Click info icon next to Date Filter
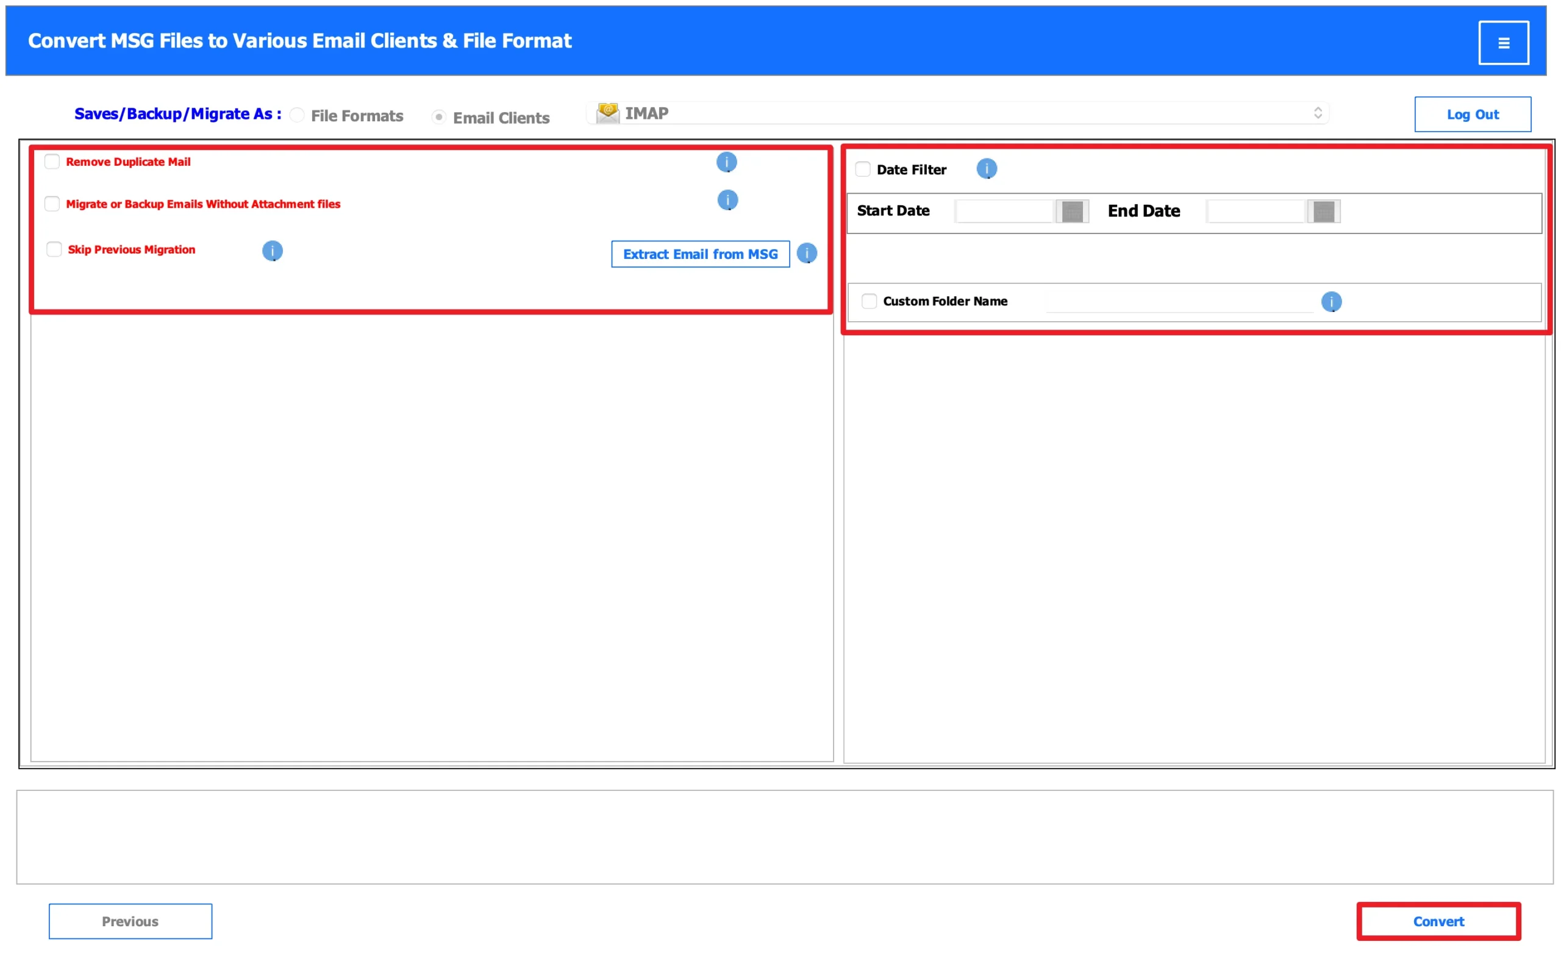 (986, 169)
